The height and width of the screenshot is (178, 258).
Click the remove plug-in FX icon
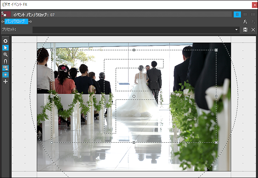pos(253,22)
